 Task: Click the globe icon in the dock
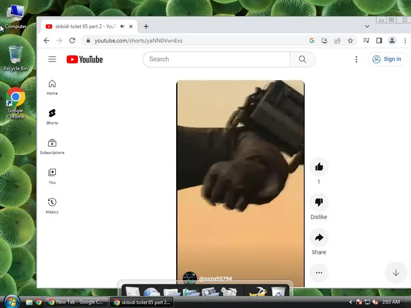point(152,292)
